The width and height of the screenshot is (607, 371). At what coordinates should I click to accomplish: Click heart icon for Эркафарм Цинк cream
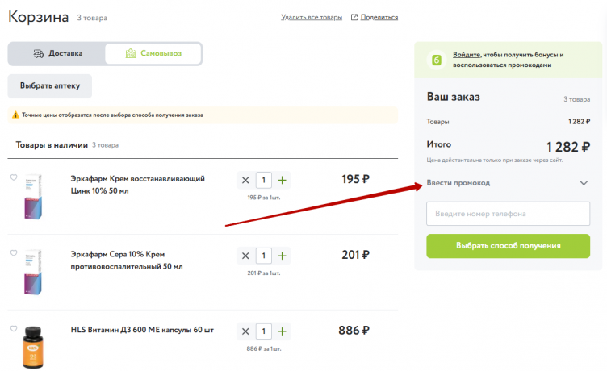pos(14,177)
